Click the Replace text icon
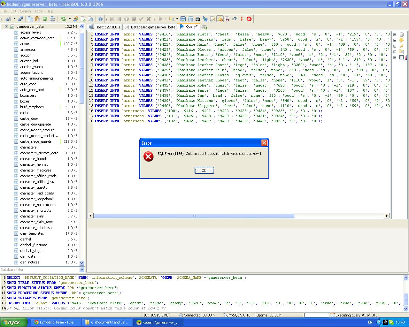Image resolution: width=409 pixels, height=327 pixels. click(205, 19)
